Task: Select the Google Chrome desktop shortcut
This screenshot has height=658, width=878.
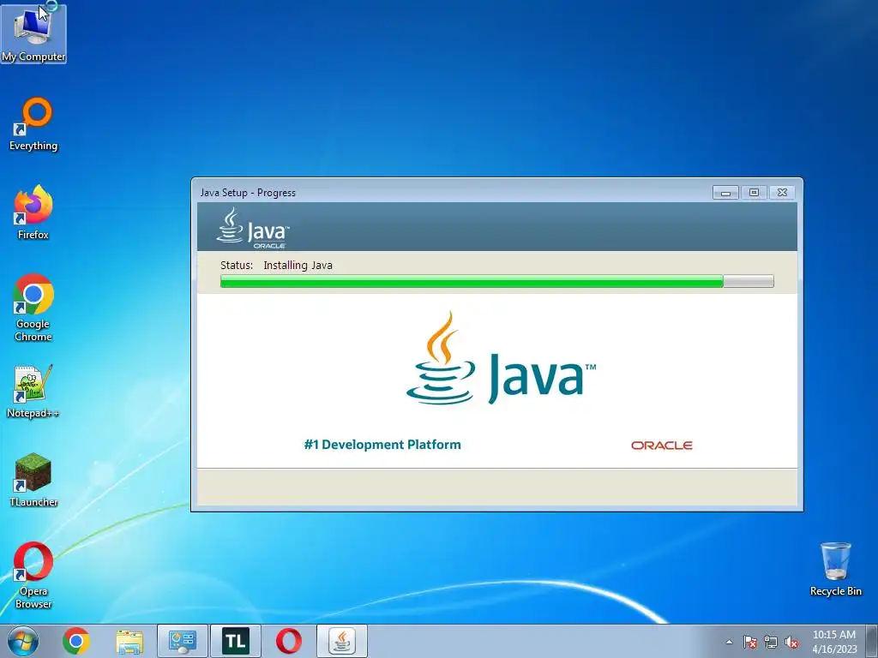Action: 33,308
